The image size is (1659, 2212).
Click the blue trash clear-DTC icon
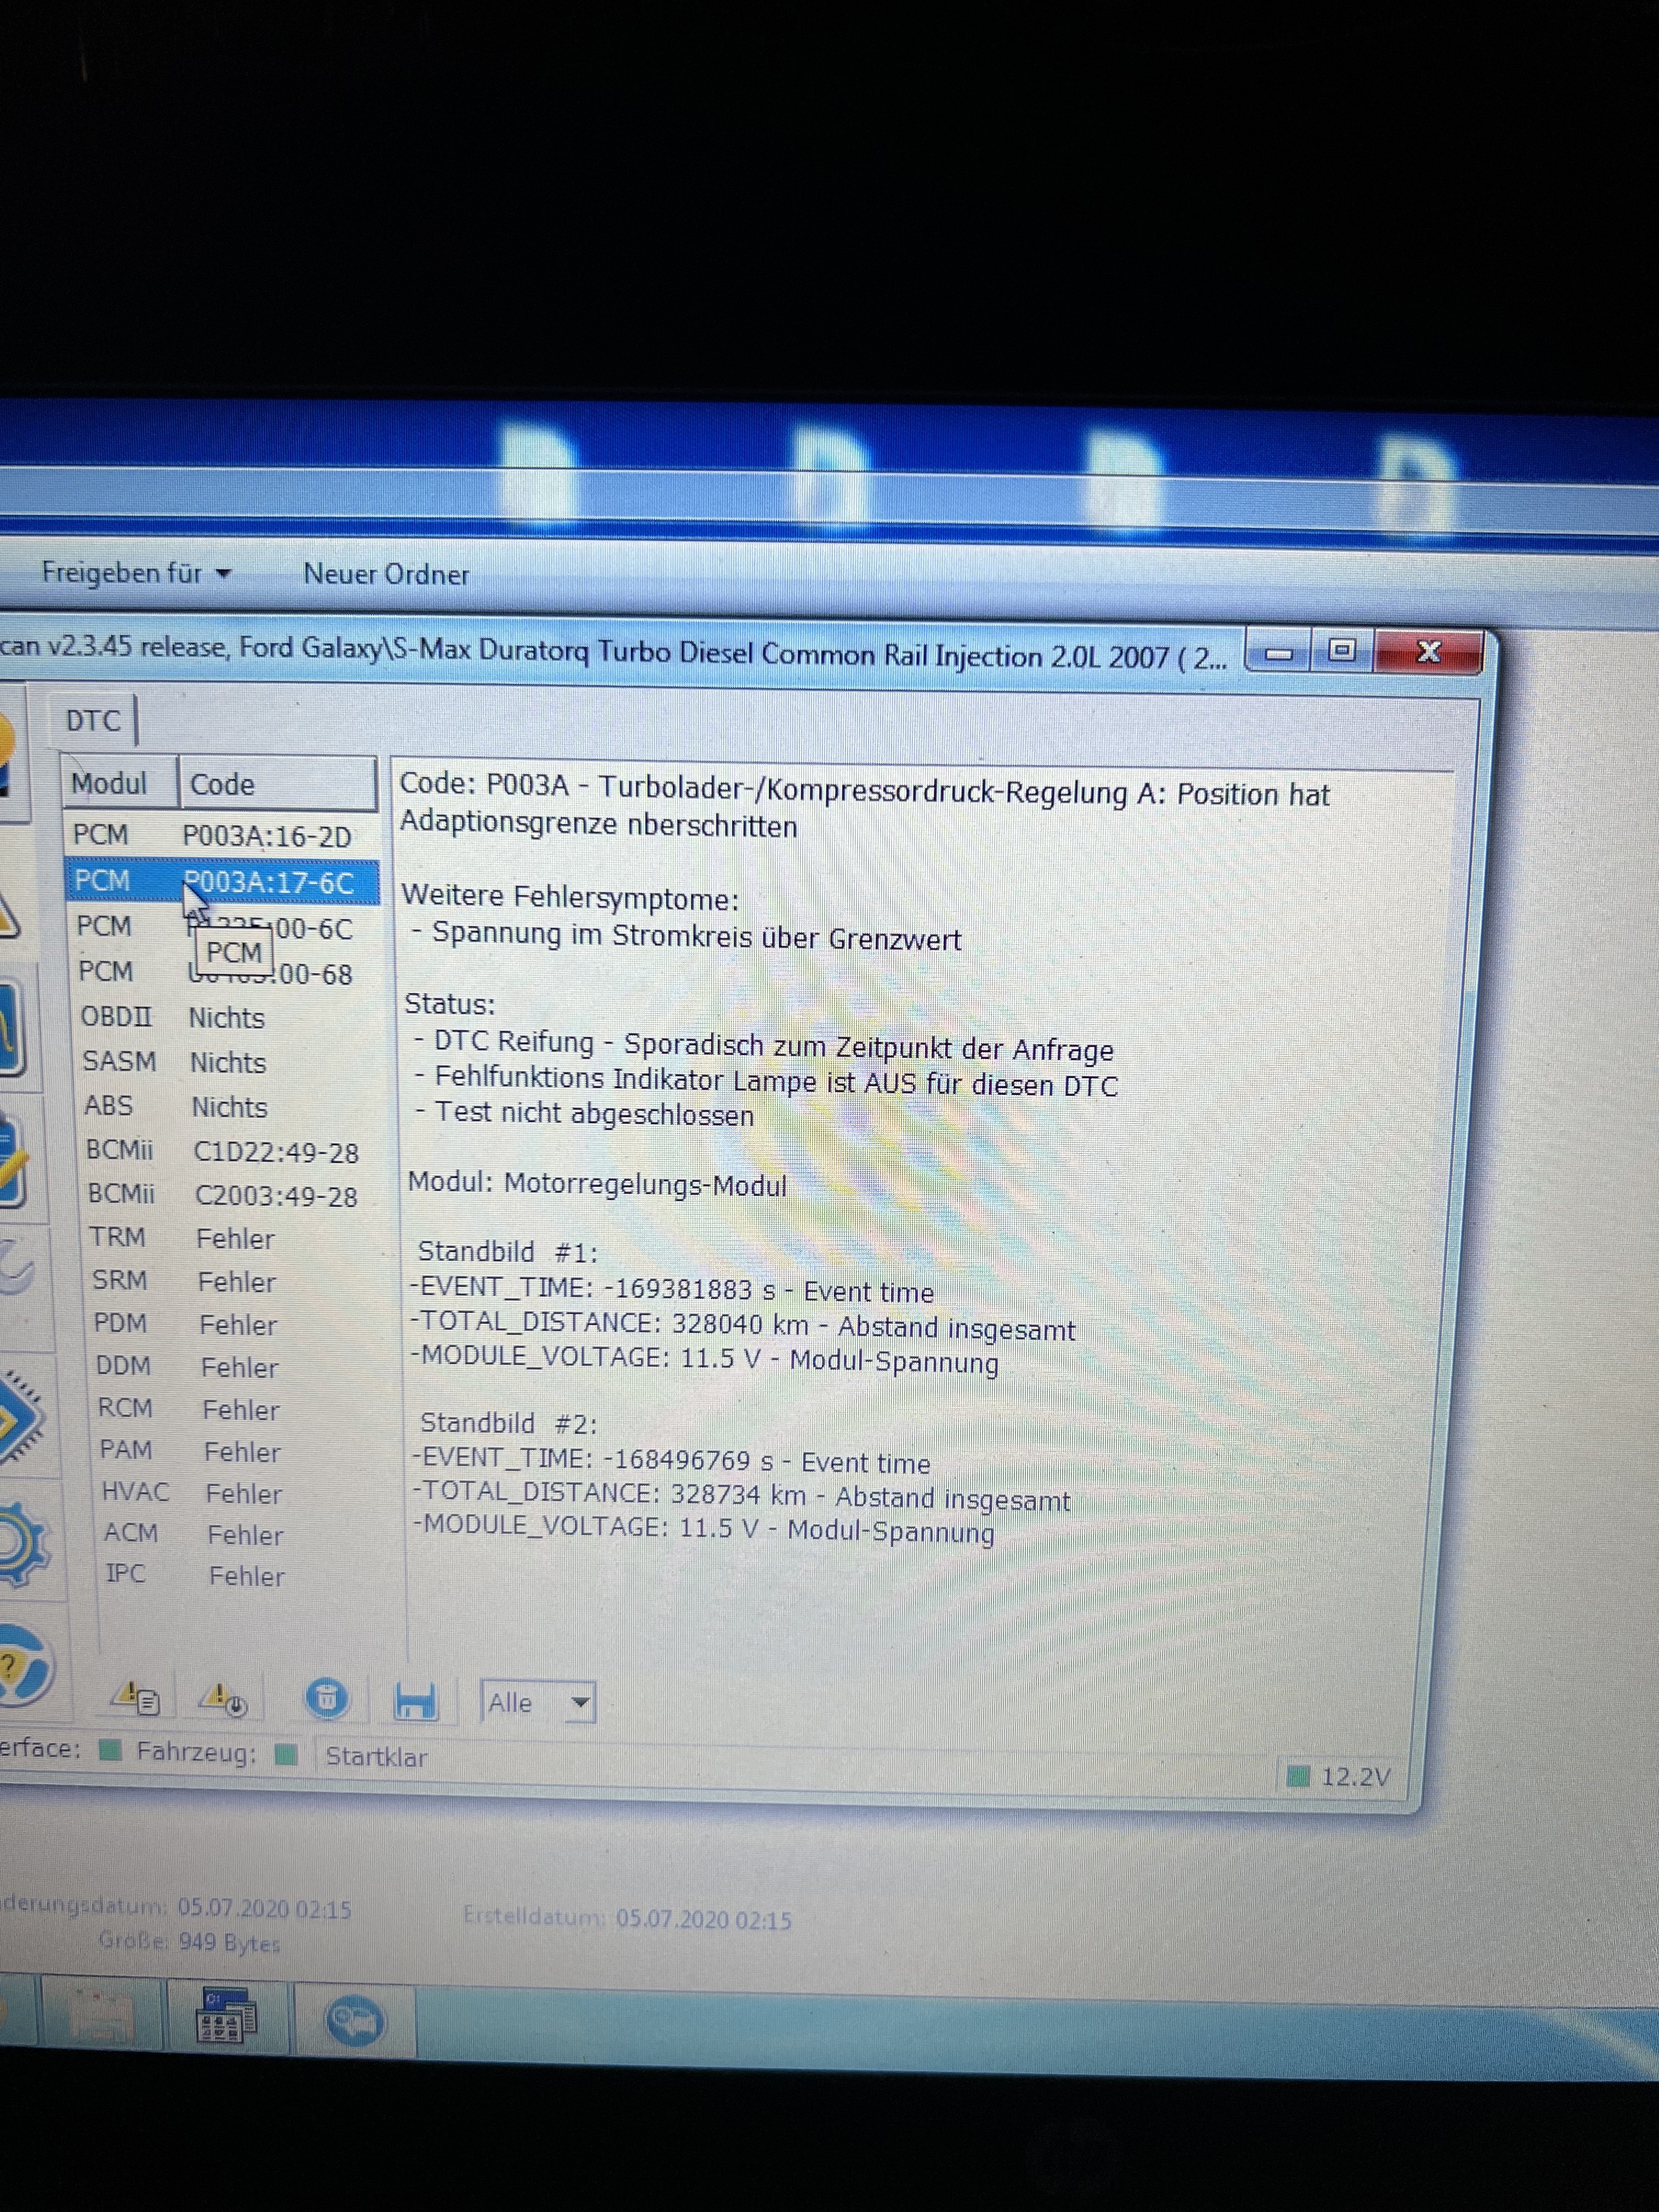[326, 1698]
